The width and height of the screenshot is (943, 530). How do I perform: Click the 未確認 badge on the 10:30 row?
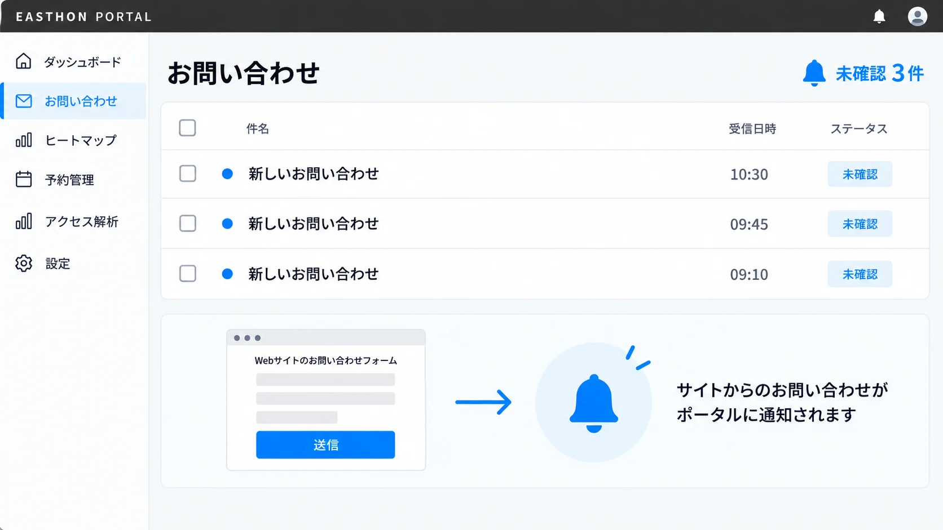pyautogui.click(x=860, y=174)
